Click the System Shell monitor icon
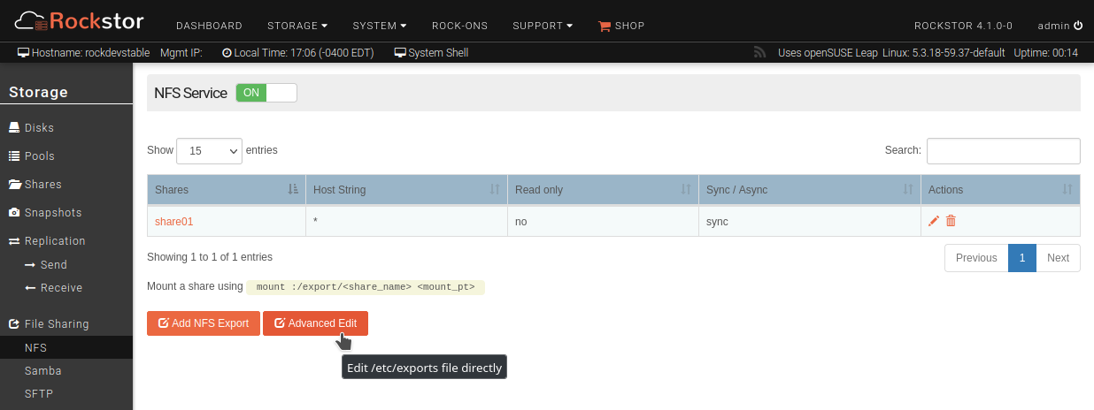This screenshot has height=410, width=1094. coord(400,53)
